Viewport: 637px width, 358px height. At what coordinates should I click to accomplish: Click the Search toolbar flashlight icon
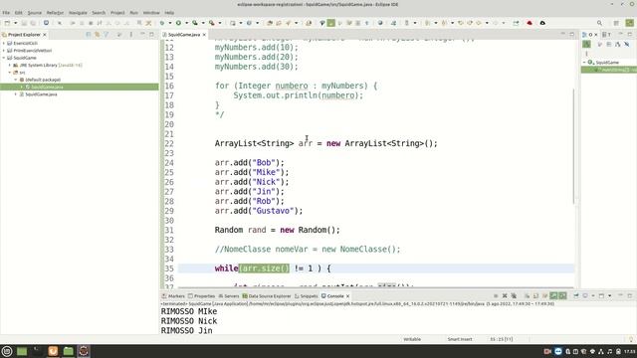point(288,23)
